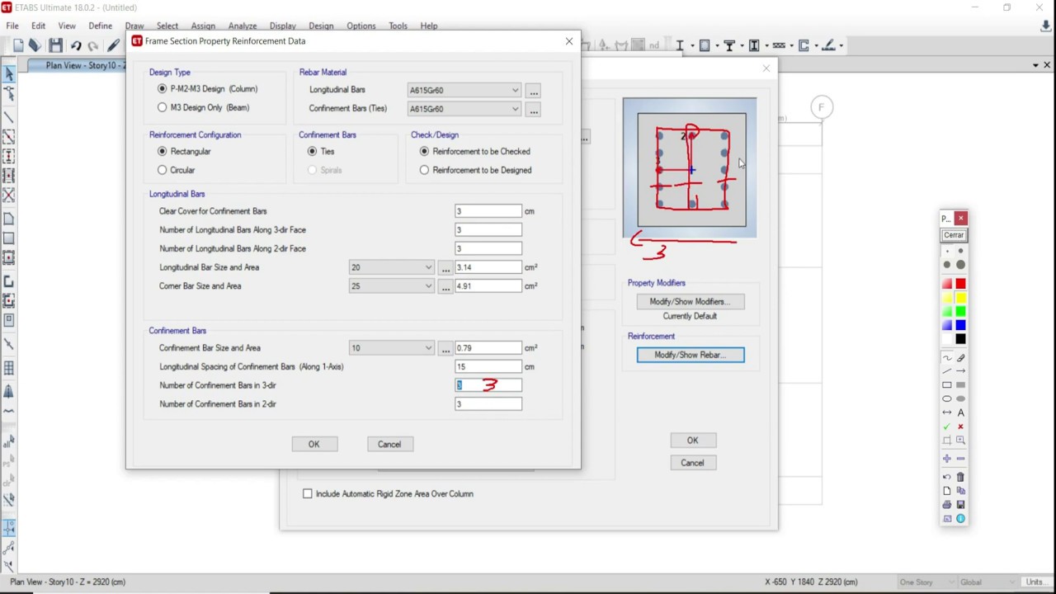Expand the C-shaped wall design dropdown arrow
1056x594 pixels.
pyautogui.click(x=815, y=45)
